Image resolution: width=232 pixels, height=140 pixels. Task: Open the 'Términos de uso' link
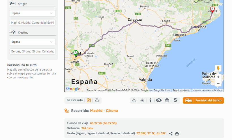(x=181, y=91)
